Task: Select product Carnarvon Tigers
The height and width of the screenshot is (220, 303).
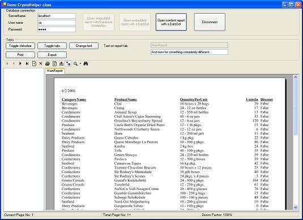Action: (127, 163)
